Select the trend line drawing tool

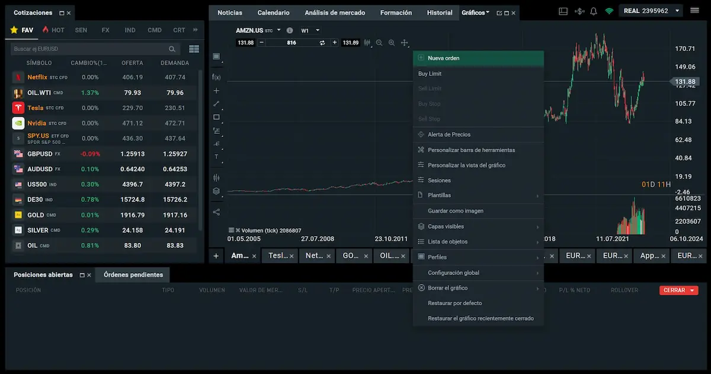[x=216, y=104]
